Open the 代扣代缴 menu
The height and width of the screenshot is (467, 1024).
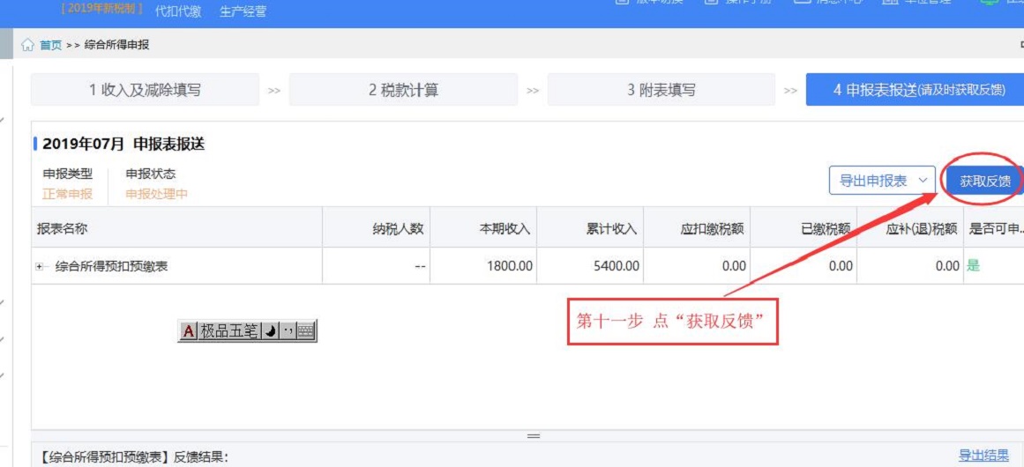point(177,11)
